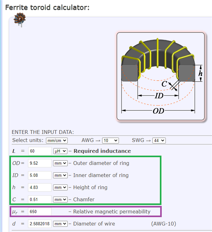Click the 'Select units:' label

[x=28, y=140]
